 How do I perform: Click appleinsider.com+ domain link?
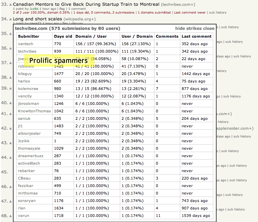(235, 129)
